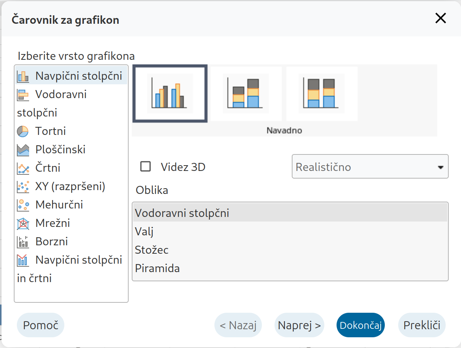Finish the wizard with Dokončaj
This screenshot has height=348, width=461.
click(x=361, y=325)
